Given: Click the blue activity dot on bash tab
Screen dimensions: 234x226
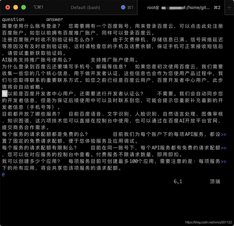Looking at the screenshot, I should point(123,8).
